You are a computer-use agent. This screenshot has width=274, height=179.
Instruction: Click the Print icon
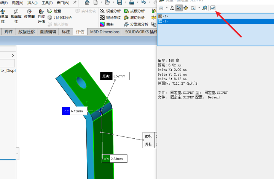click(132, 2)
